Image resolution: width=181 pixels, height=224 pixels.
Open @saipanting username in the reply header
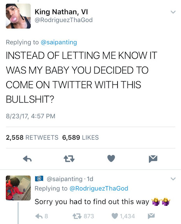pyautogui.click(x=65, y=179)
